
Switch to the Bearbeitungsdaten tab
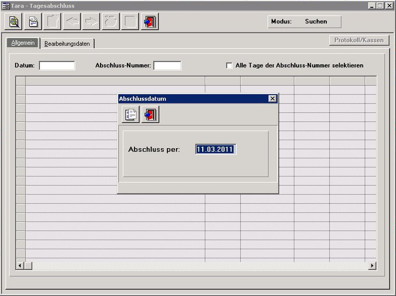coord(67,44)
